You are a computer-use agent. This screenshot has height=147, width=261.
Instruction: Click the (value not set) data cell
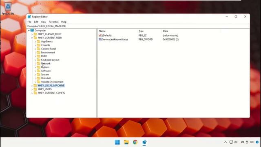pyautogui.click(x=170, y=36)
